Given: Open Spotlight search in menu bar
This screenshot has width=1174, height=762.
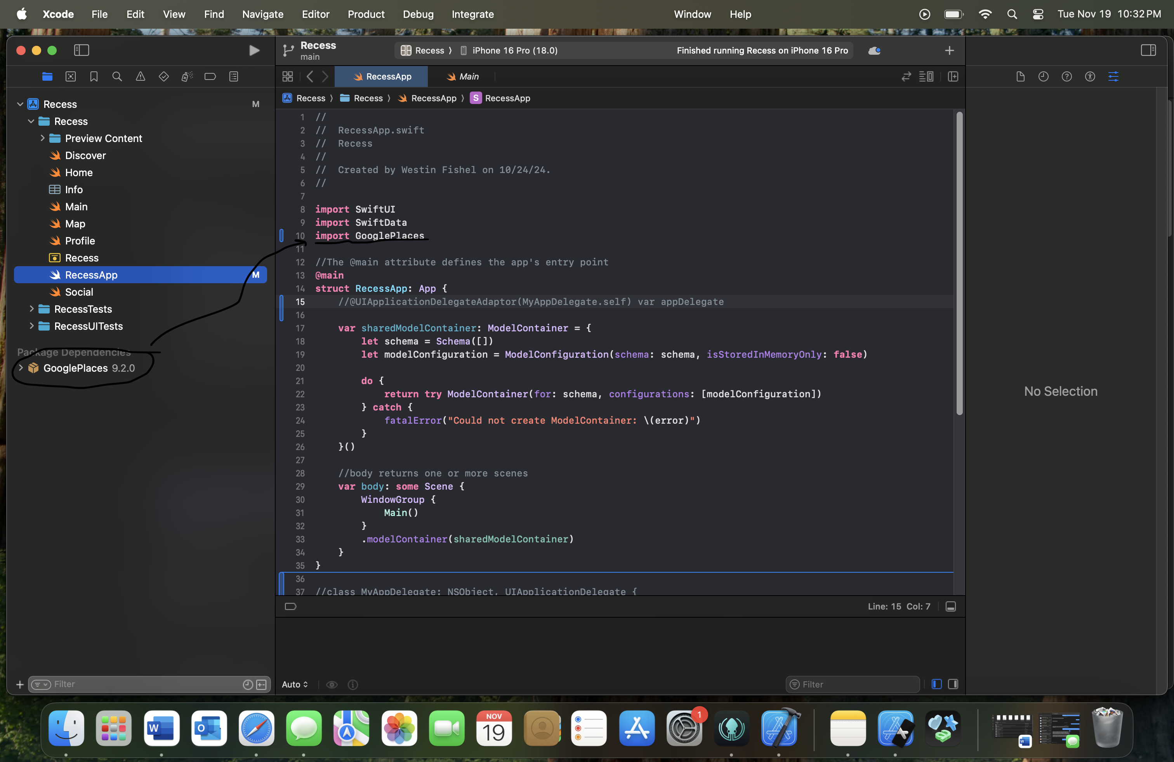Looking at the screenshot, I should pos(1012,14).
